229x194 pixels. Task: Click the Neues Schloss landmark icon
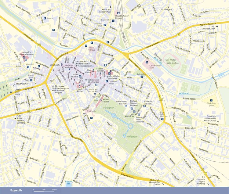tap(101, 100)
